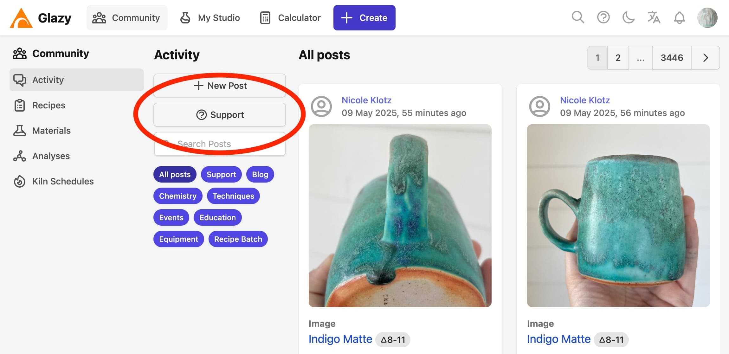This screenshot has width=729, height=354.
Task: Open notifications via the bell icon
Action: click(679, 18)
